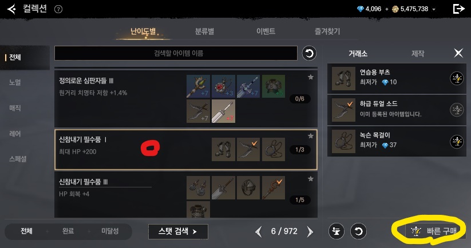Buy 녹슨 목걸이 via its exchange icon
This screenshot has width=471, height=248.
coord(457,142)
